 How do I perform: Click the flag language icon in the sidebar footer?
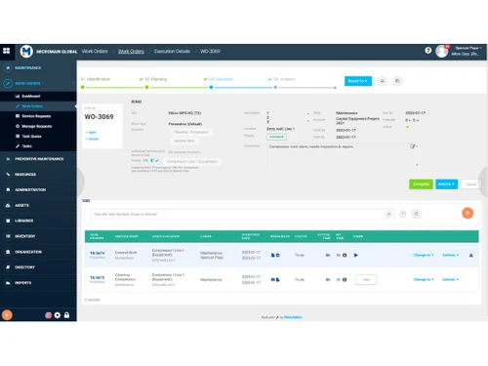48,315
